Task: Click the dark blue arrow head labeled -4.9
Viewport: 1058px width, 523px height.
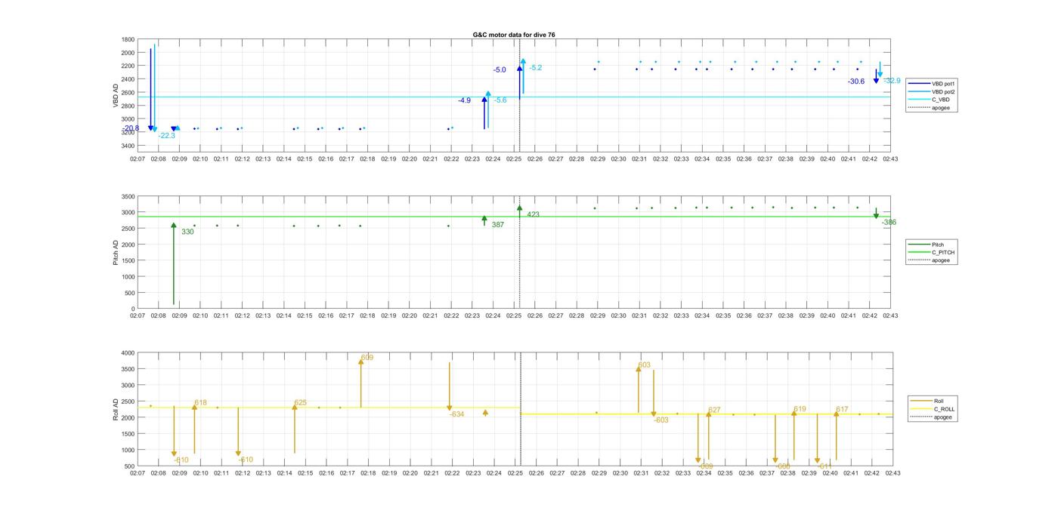Action: pyautogui.click(x=484, y=100)
